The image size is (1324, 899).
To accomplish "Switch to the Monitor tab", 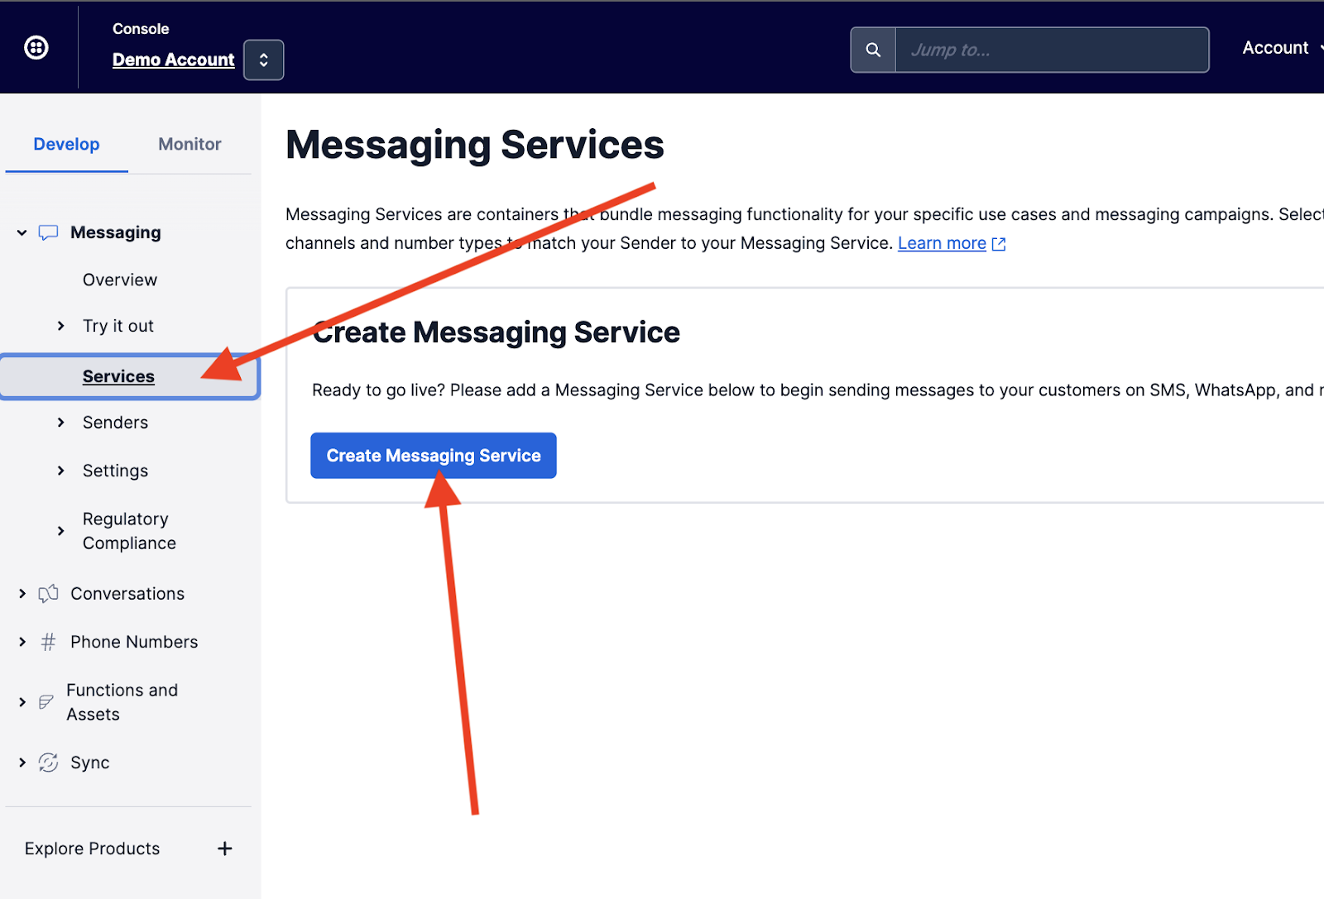I will [x=189, y=144].
